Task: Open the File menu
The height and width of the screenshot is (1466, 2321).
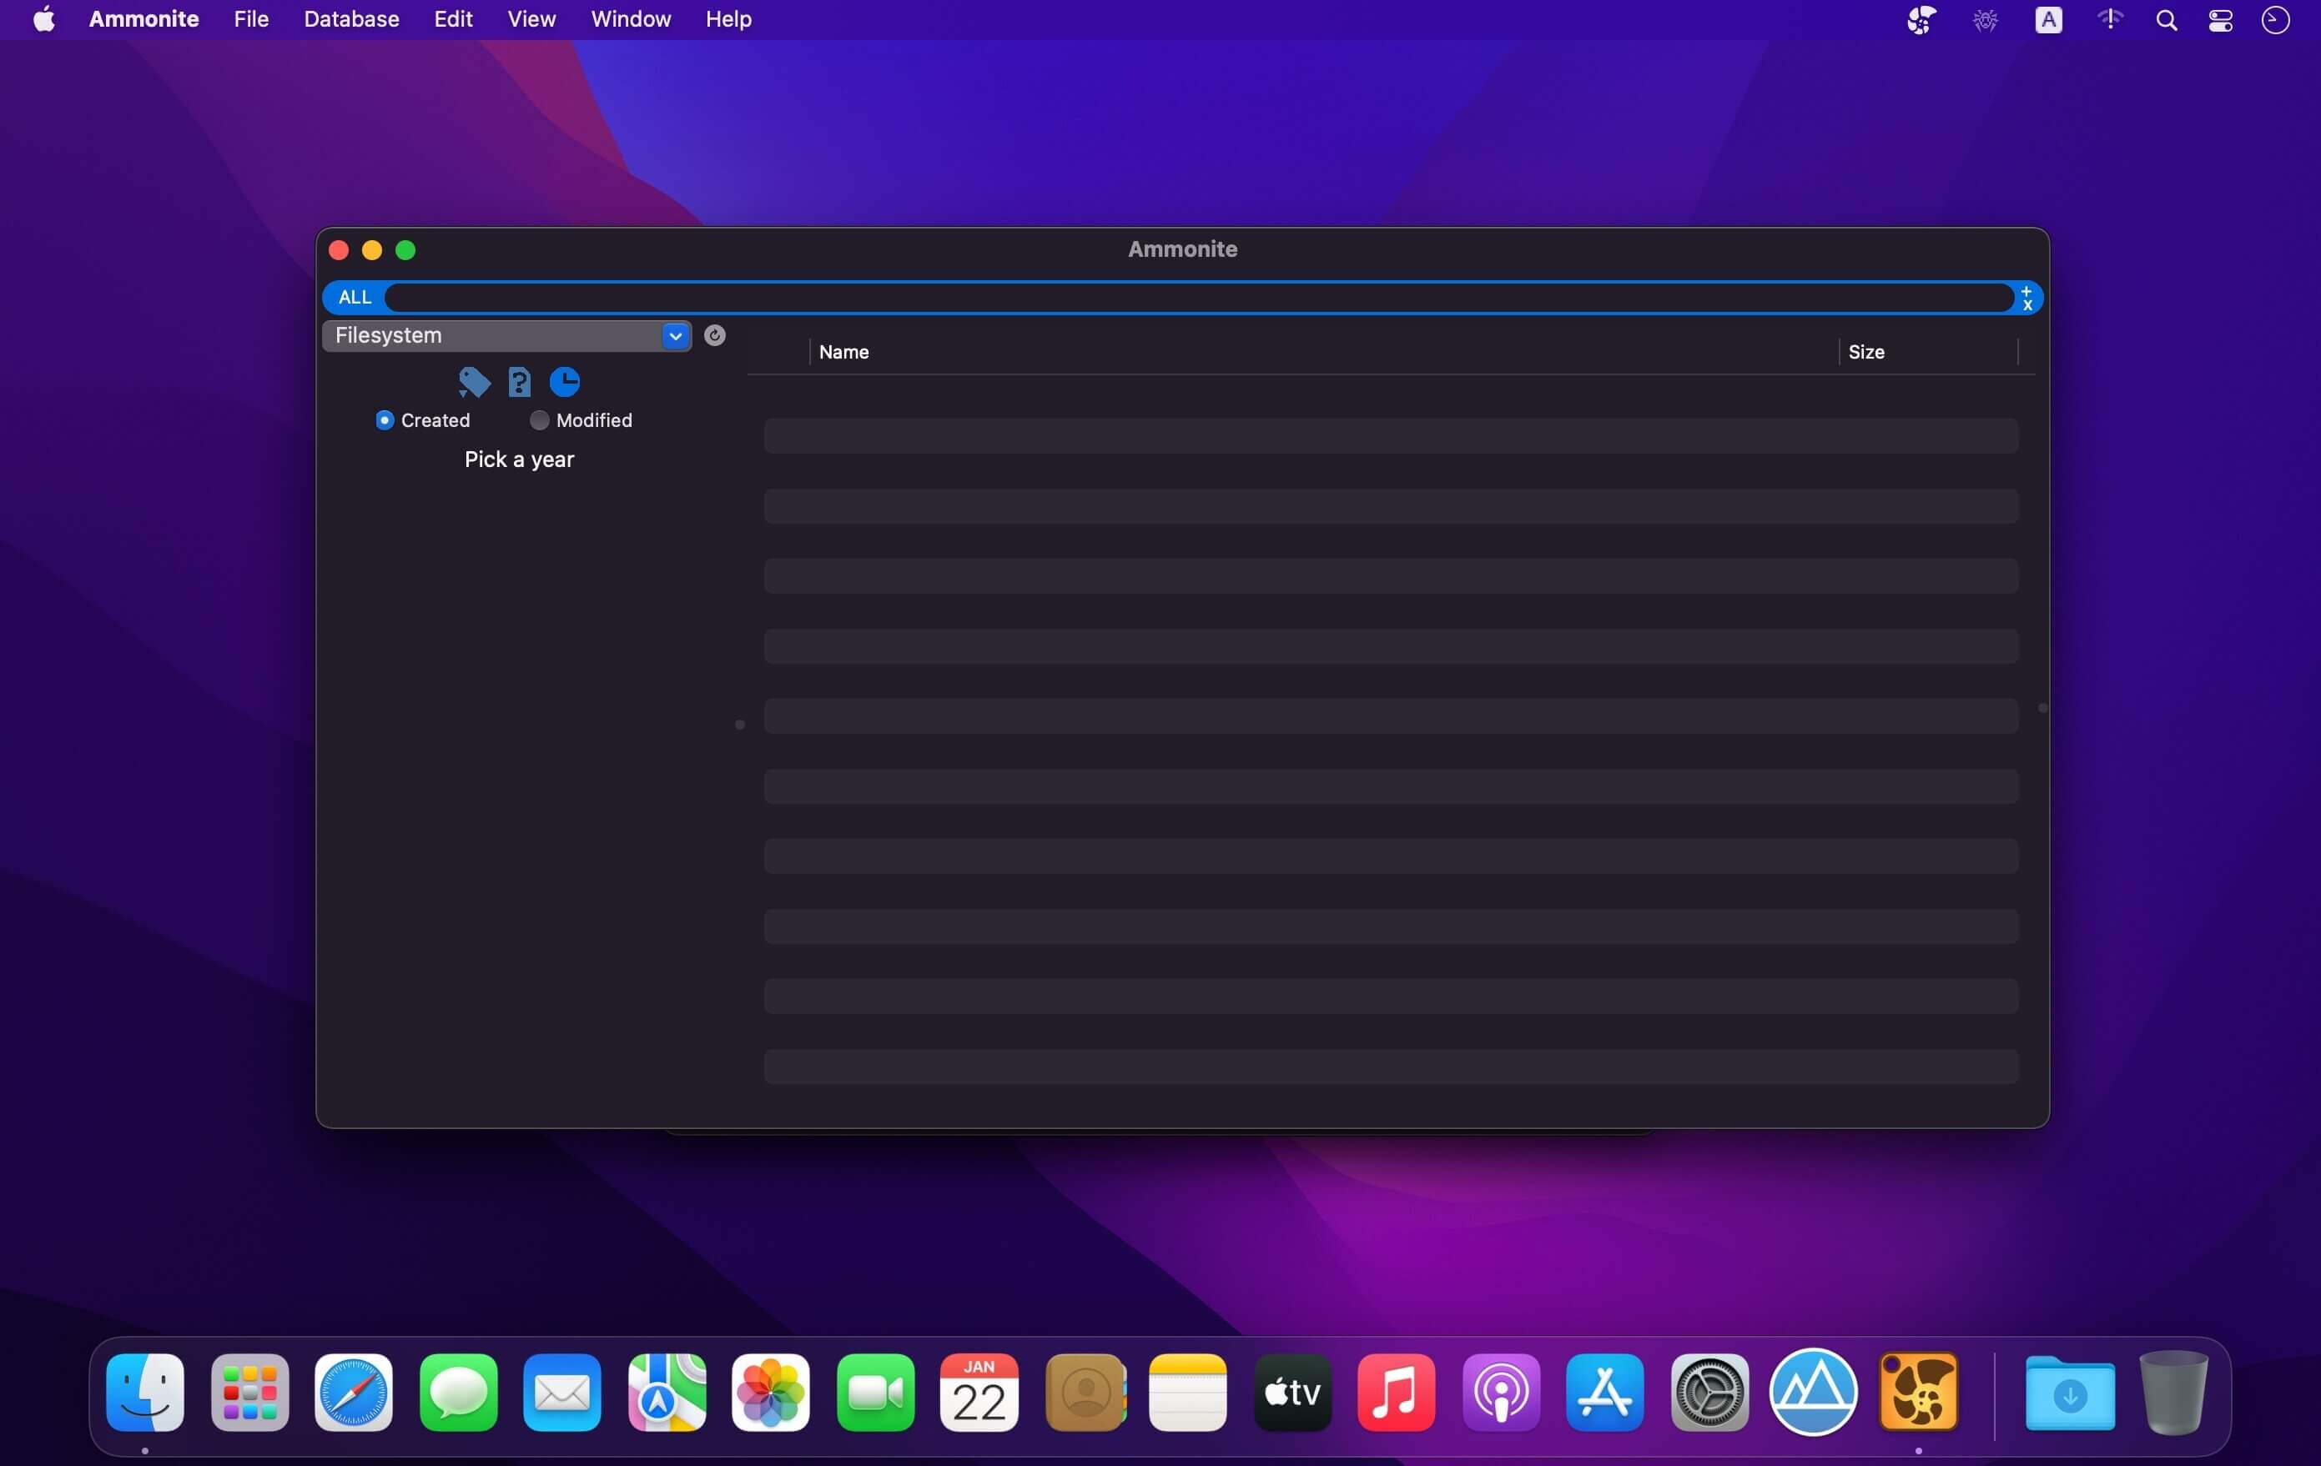Action: pos(250,19)
